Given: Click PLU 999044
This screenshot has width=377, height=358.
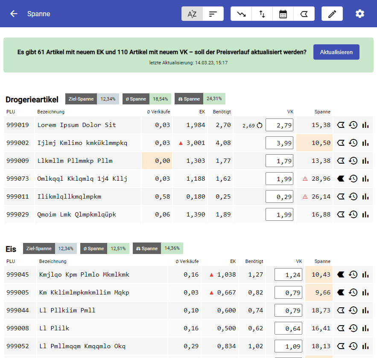Looking at the screenshot, I should point(18,311).
